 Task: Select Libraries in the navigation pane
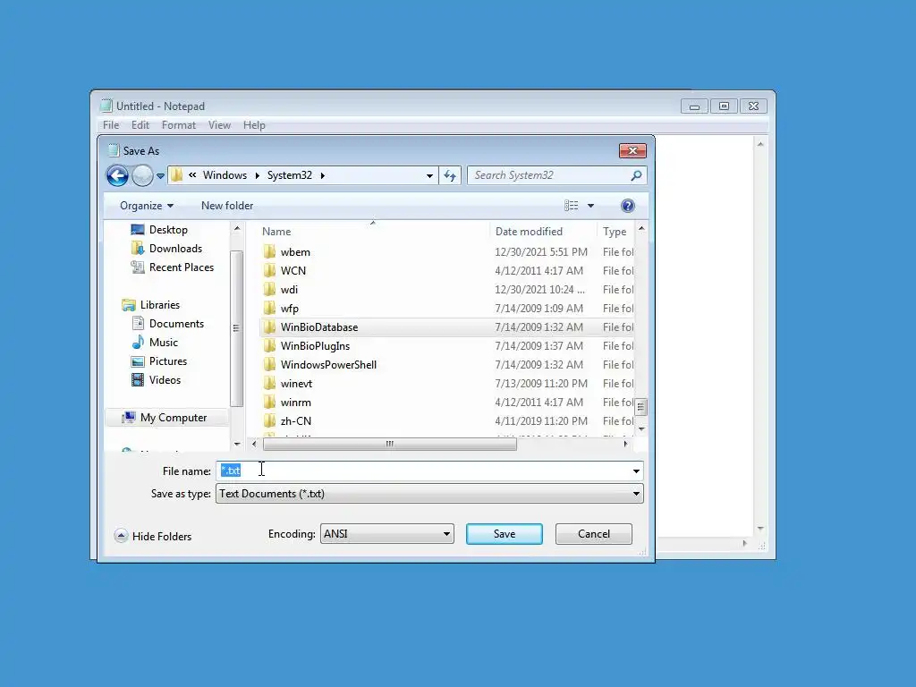150,305
